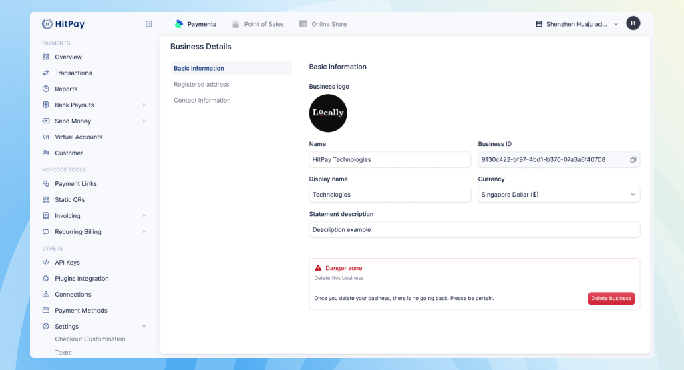Viewport: 684px width, 370px height.
Task: Select the Basic information section
Action: click(230, 69)
